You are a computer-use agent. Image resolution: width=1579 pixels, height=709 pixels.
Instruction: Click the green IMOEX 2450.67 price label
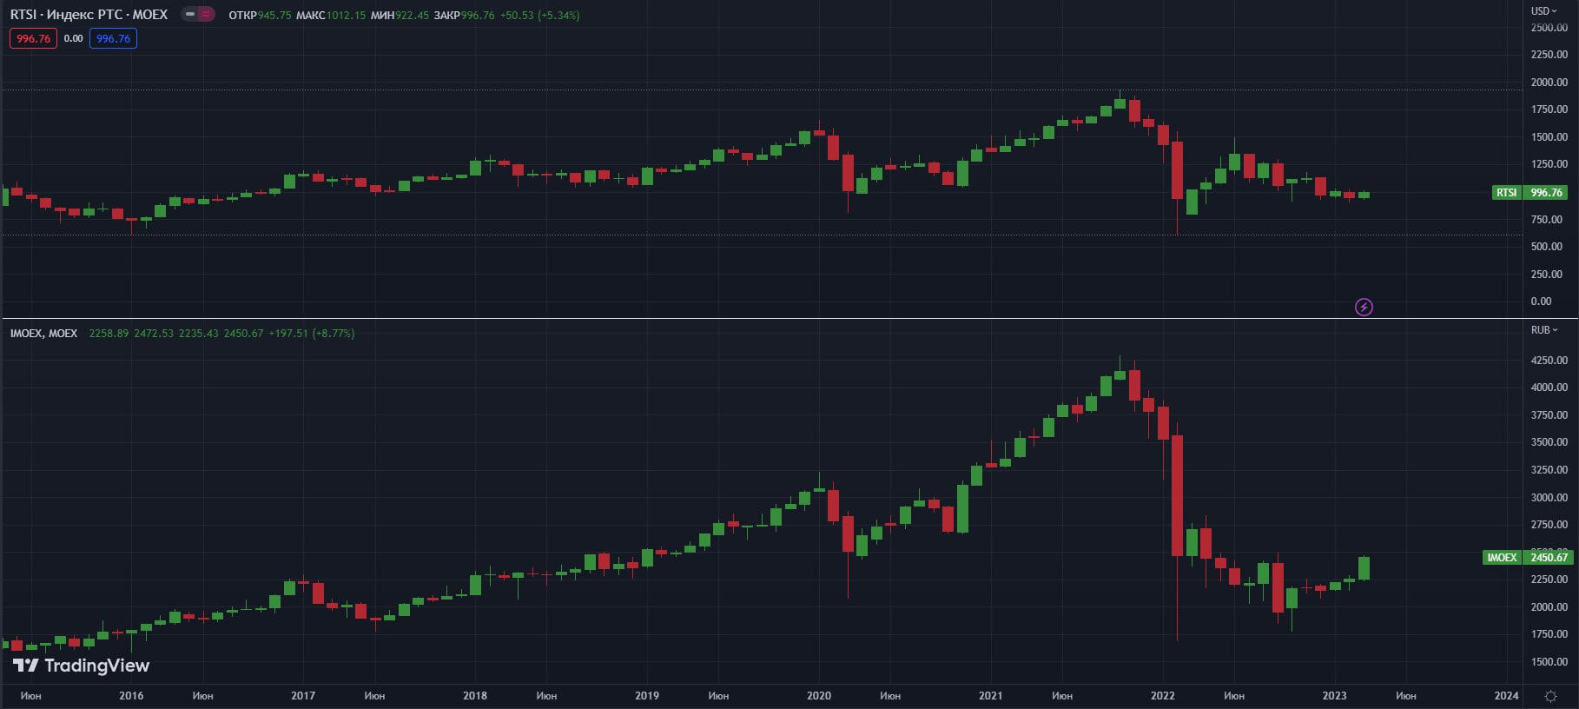tap(1527, 558)
